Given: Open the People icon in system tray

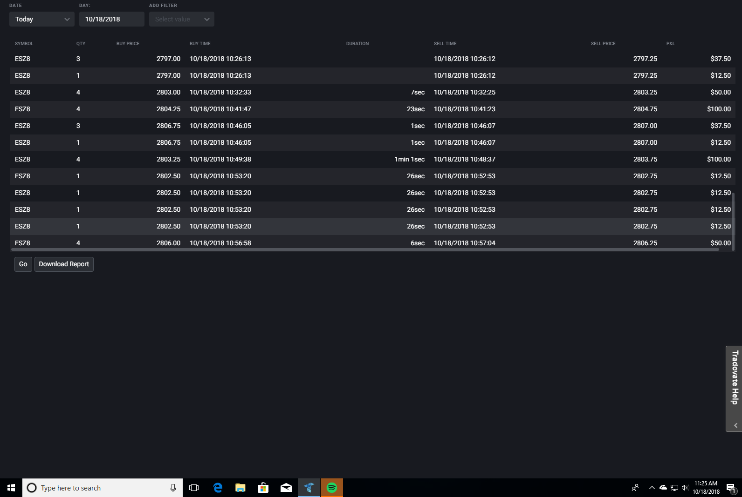Looking at the screenshot, I should pos(635,488).
